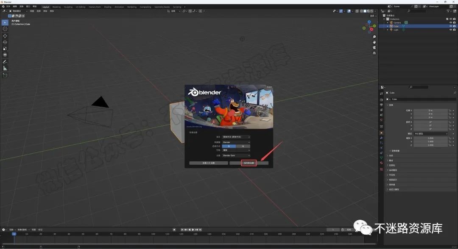Hide the Cube object via eye icon

point(451,26)
